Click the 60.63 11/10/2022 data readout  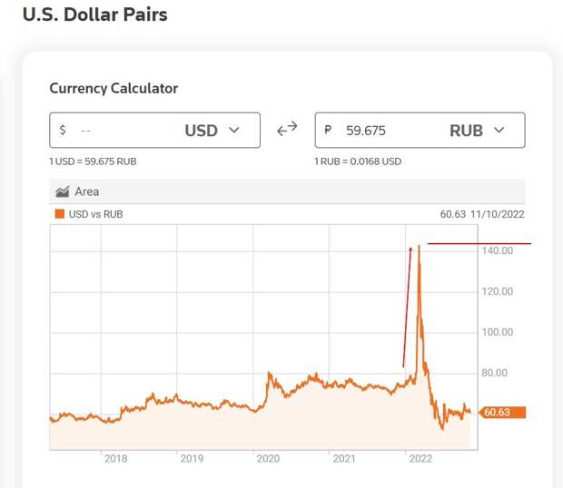[482, 214]
